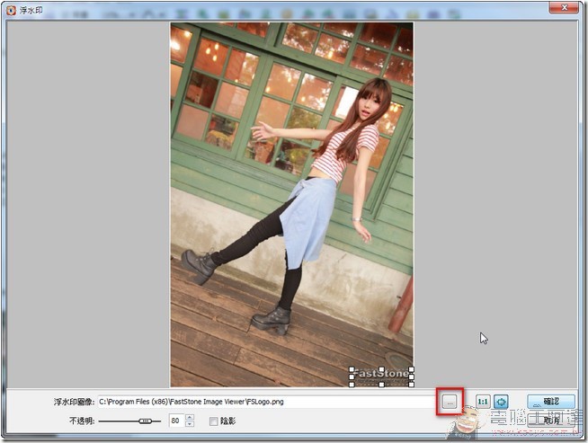Image resolution: width=588 pixels, height=443 pixels.
Task: Click the watermark image path field
Action: pos(267,402)
